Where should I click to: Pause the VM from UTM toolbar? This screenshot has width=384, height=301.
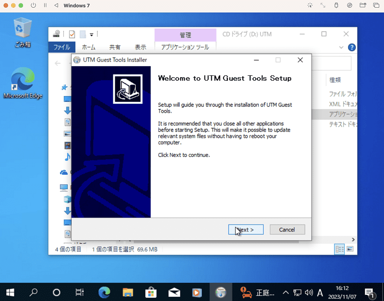coord(45,5)
